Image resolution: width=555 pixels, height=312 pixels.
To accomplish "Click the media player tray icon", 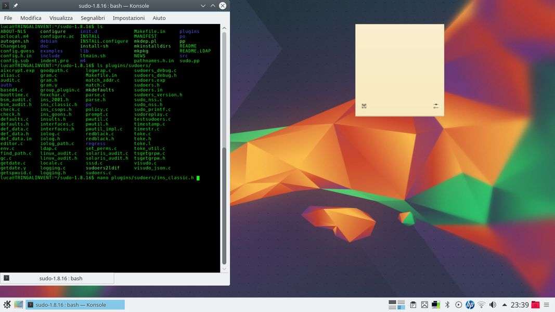I will pos(458,305).
